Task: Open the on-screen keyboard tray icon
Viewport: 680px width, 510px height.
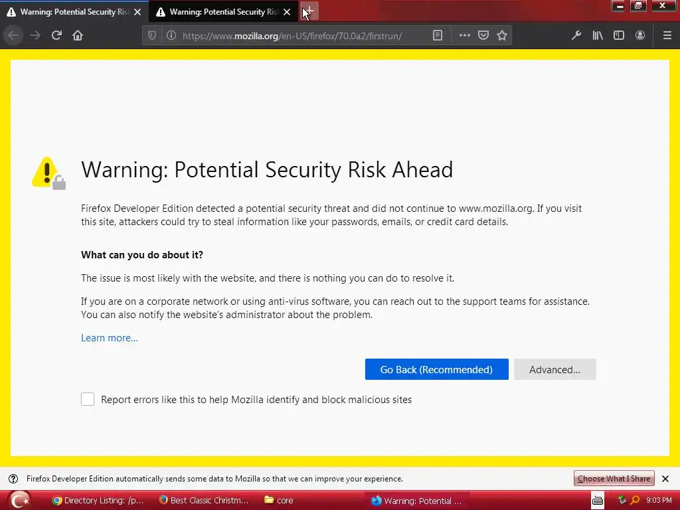Action: pyautogui.click(x=598, y=500)
